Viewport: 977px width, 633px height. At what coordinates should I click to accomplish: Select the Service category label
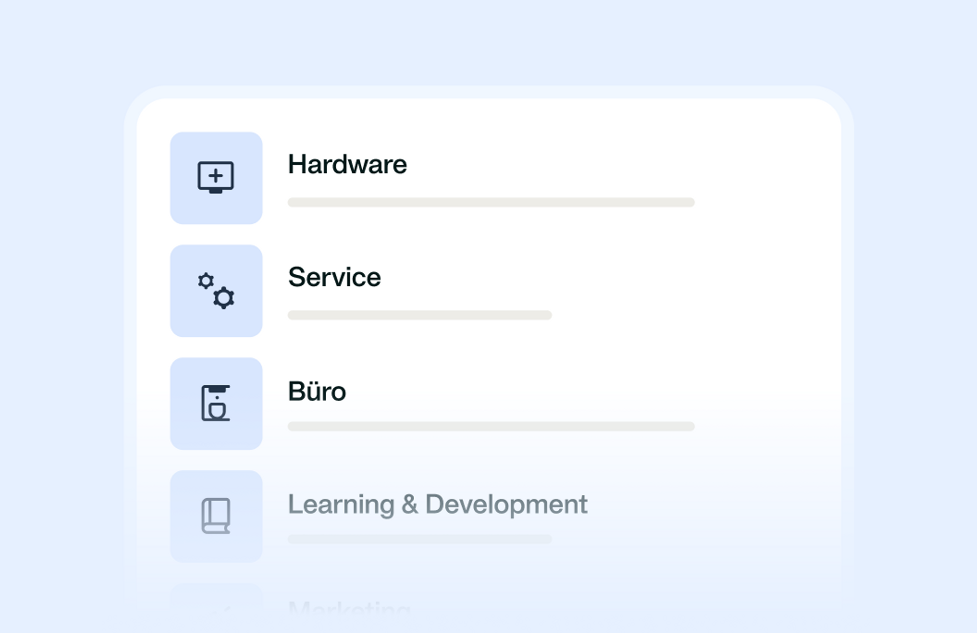(334, 277)
